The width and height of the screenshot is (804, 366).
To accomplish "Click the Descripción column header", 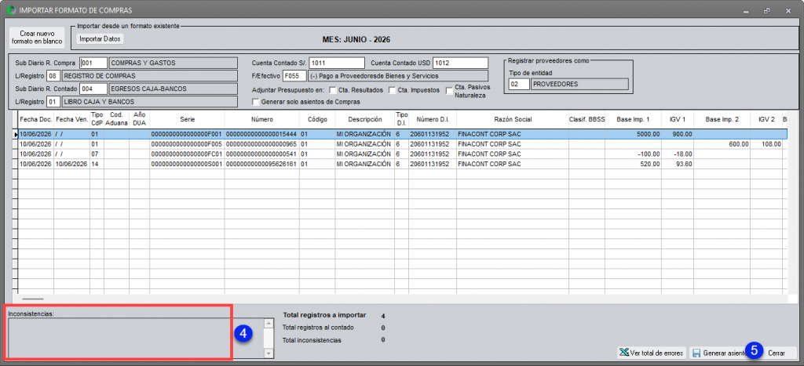I will [x=364, y=119].
